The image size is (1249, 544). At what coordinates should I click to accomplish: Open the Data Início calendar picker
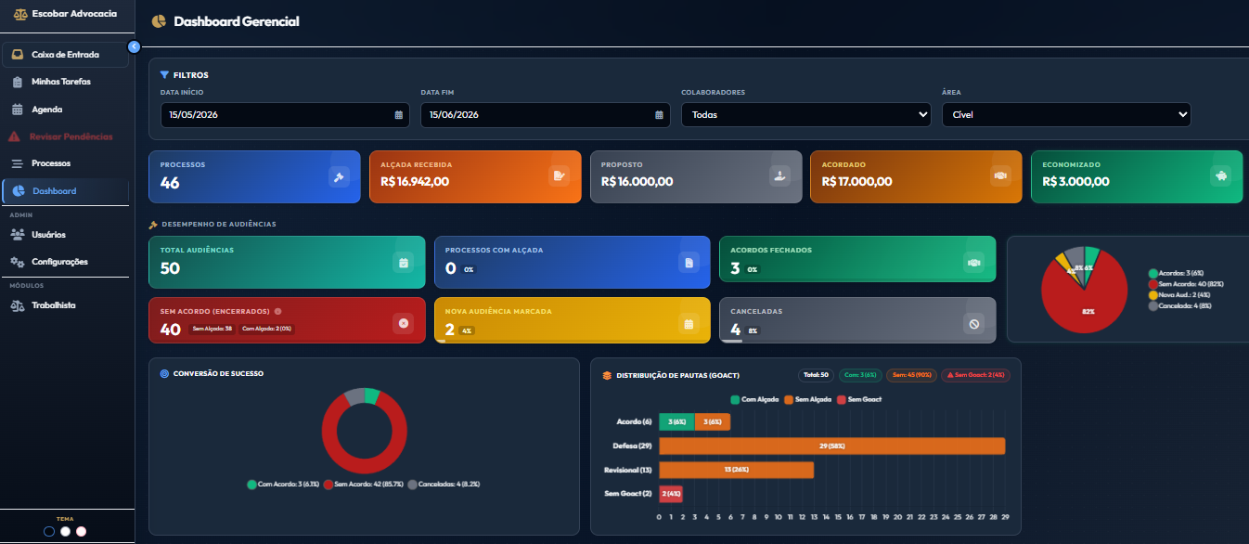399,115
